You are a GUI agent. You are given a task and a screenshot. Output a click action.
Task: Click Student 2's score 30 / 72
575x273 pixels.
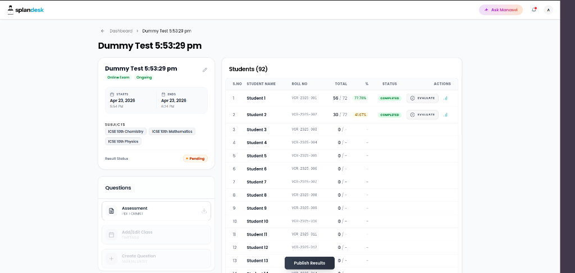tap(340, 114)
